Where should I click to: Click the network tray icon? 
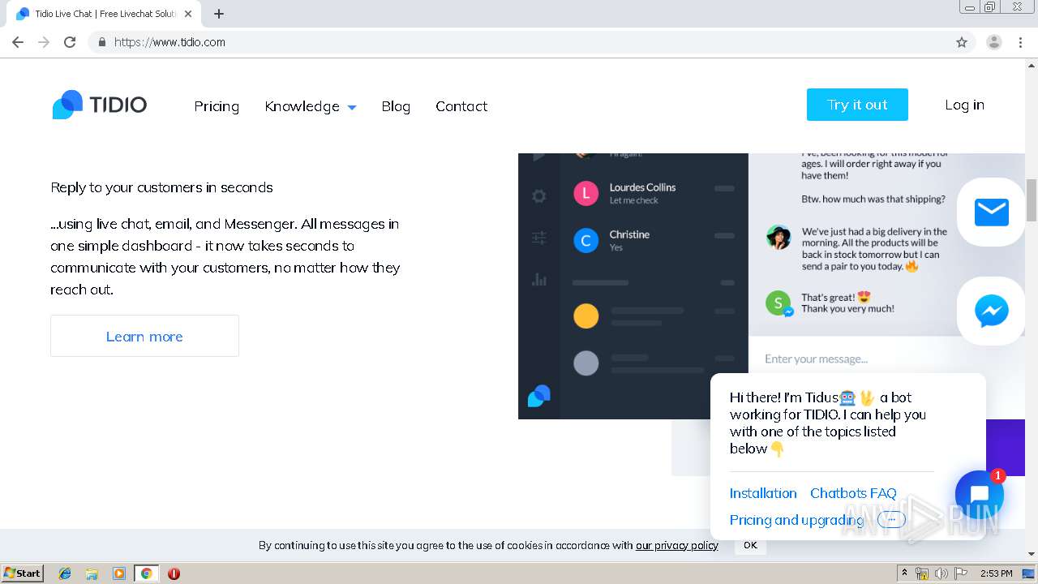pos(922,573)
